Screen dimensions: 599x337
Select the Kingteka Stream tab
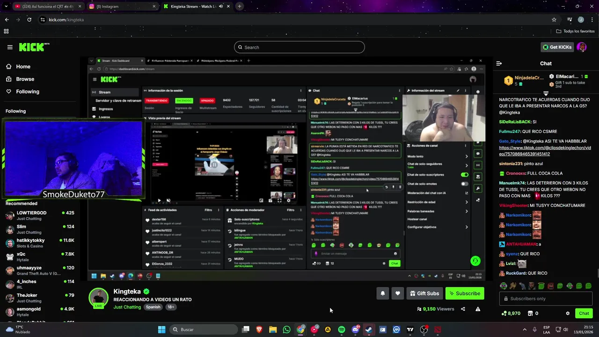coord(197,7)
